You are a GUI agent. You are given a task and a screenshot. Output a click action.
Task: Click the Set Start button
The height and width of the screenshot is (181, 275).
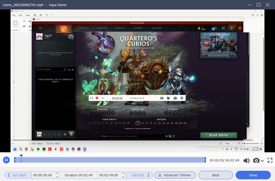click(x=18, y=175)
